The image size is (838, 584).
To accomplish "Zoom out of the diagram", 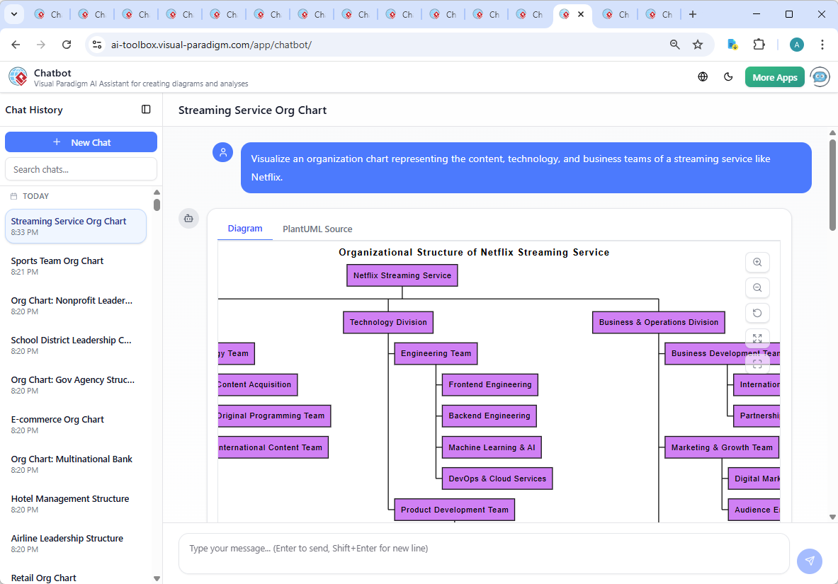I will (x=757, y=288).
